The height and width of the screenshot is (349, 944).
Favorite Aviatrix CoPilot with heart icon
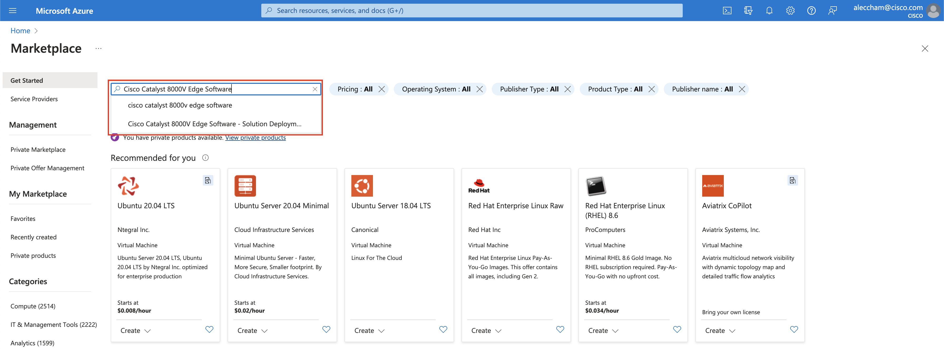[794, 329]
